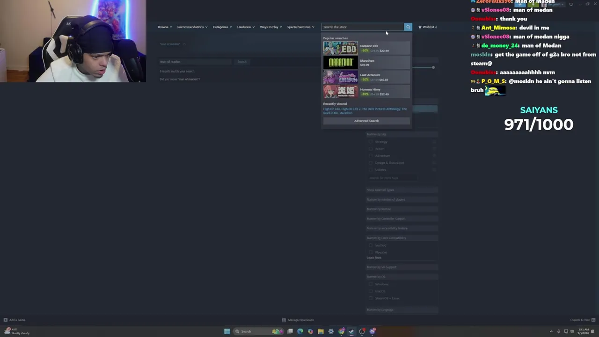Viewport: 599px width, 337px height.
Task: Toggle the Adventure tag checkbox
Action: click(371, 156)
